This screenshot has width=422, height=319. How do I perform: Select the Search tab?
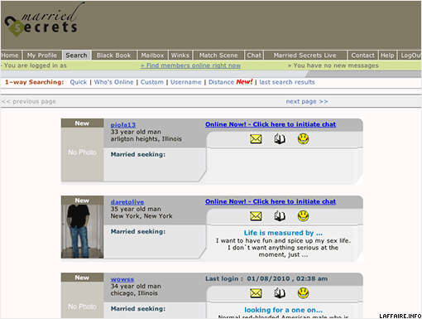pyautogui.click(x=76, y=56)
